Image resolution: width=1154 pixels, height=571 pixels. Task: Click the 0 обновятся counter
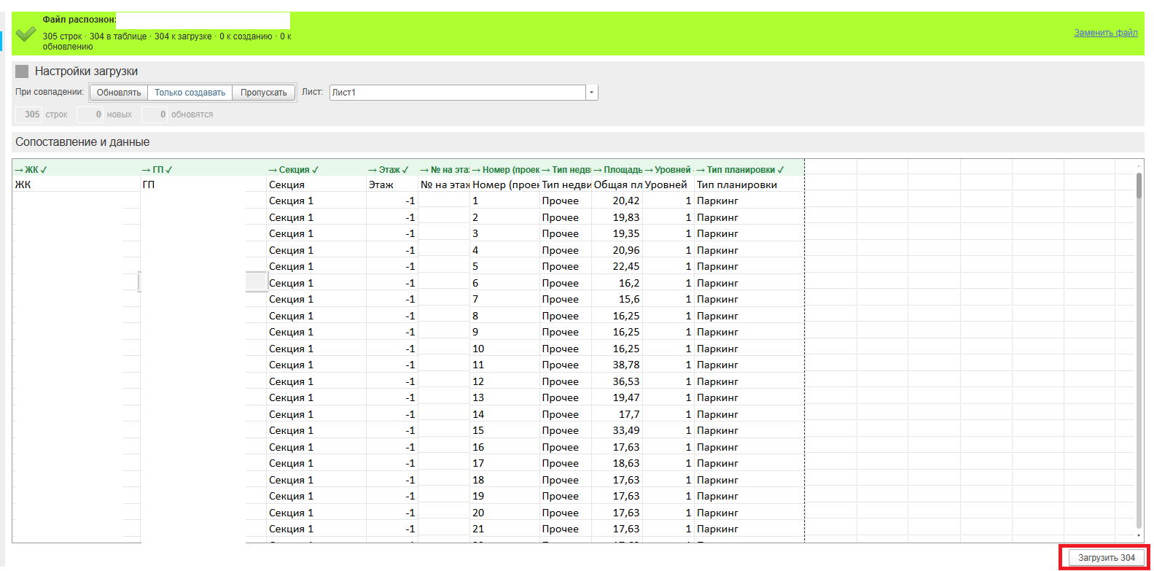178,114
